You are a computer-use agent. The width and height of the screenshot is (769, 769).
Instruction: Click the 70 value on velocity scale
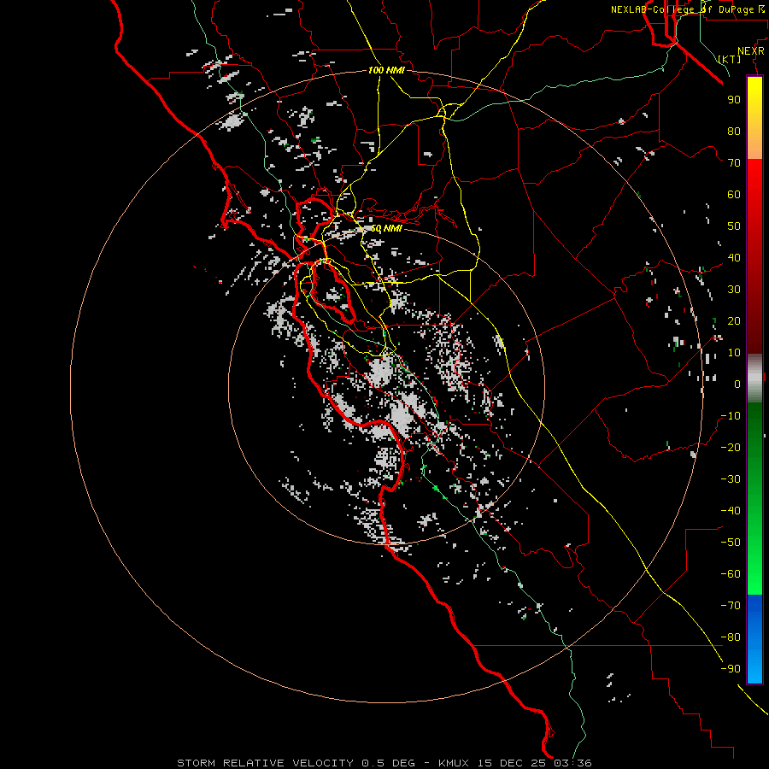point(734,163)
